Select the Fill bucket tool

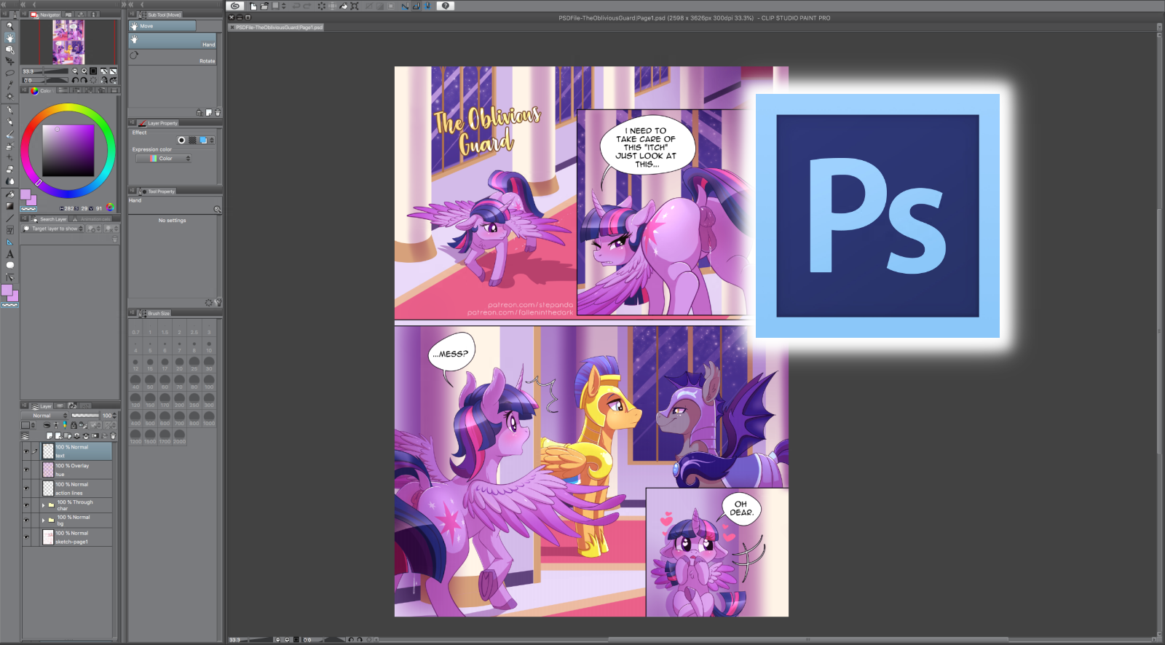coord(9,194)
